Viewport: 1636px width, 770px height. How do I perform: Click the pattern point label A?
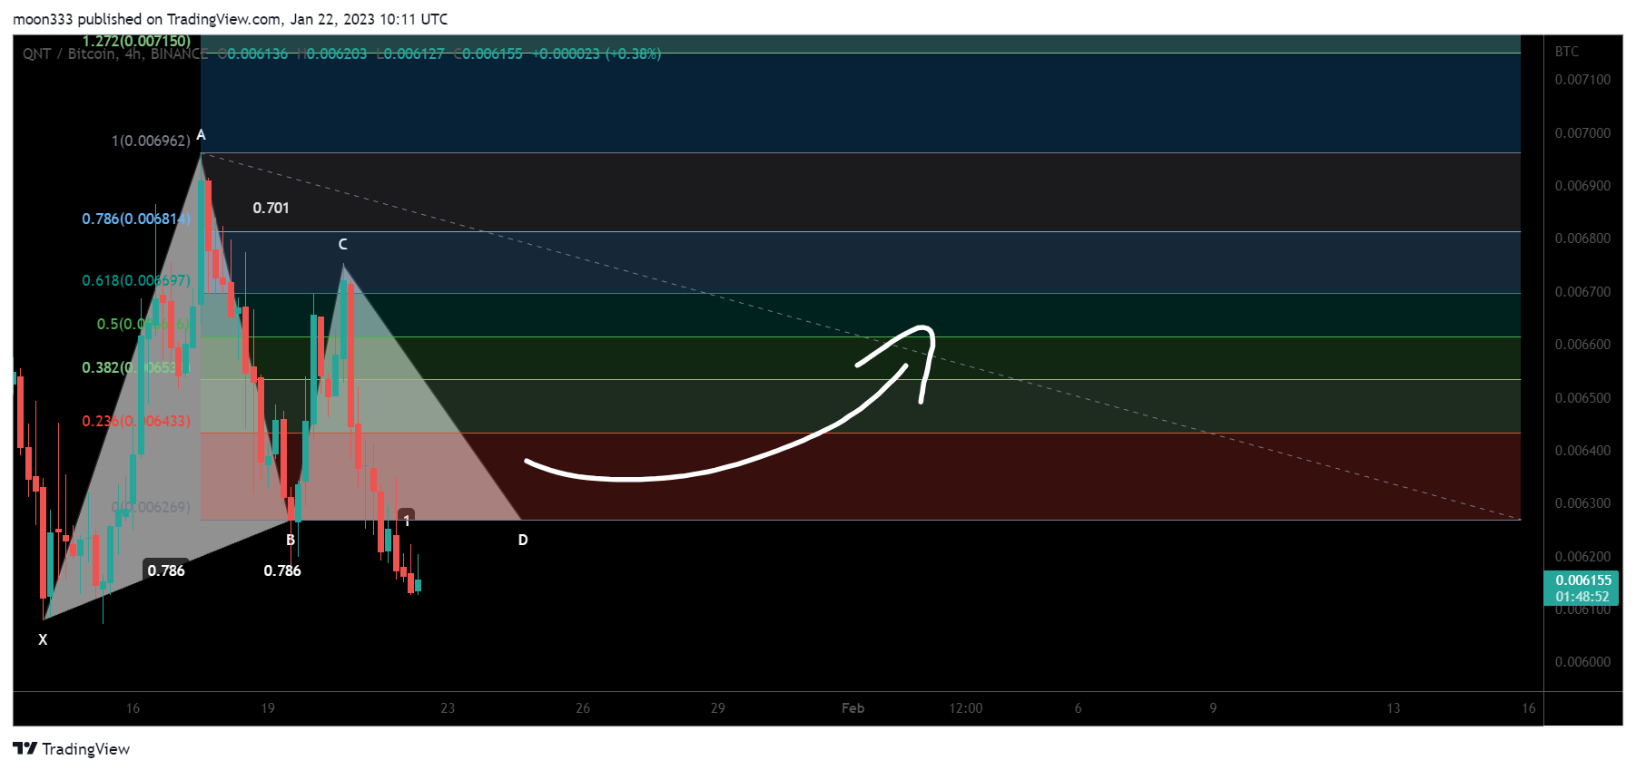coord(201,135)
